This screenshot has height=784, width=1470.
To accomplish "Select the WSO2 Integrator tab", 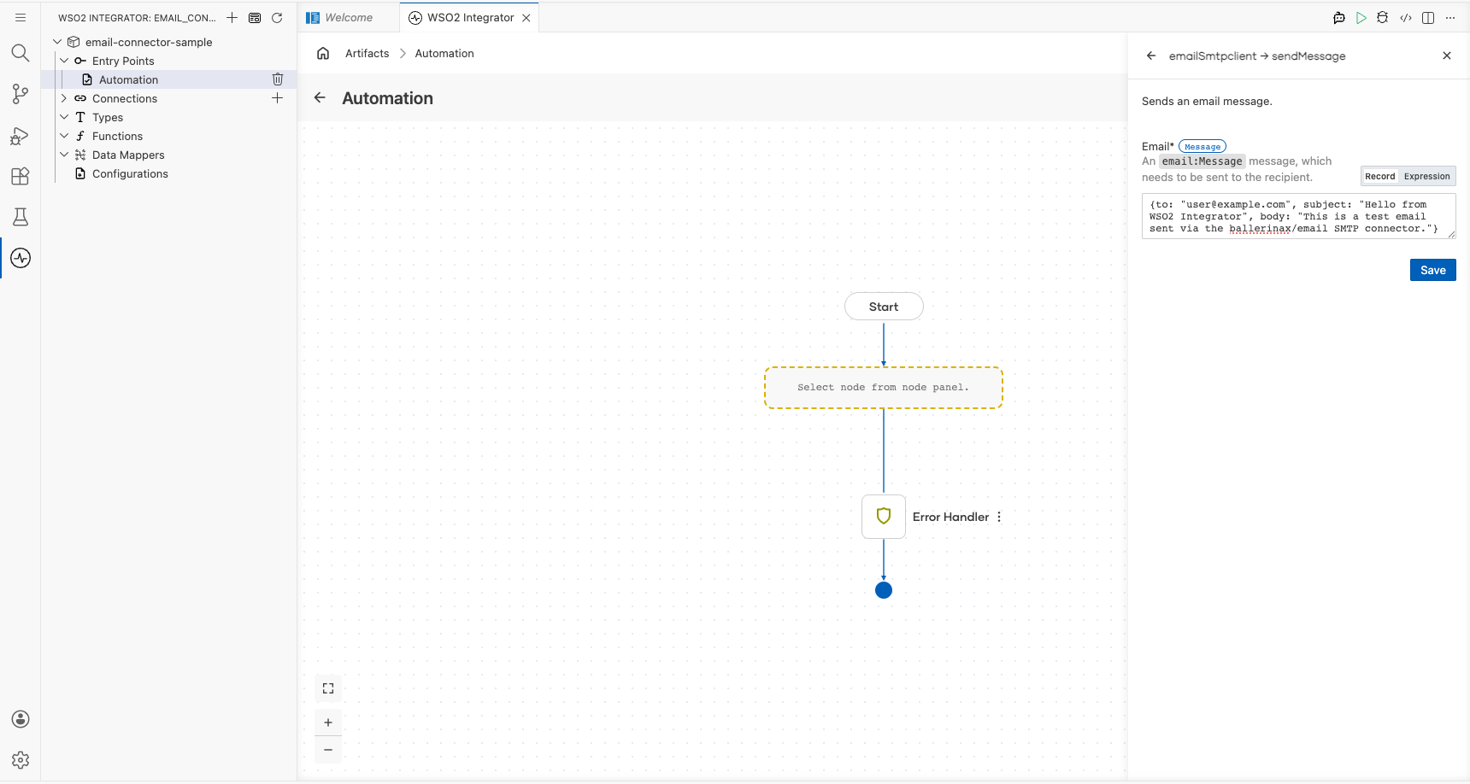I will click(x=470, y=17).
